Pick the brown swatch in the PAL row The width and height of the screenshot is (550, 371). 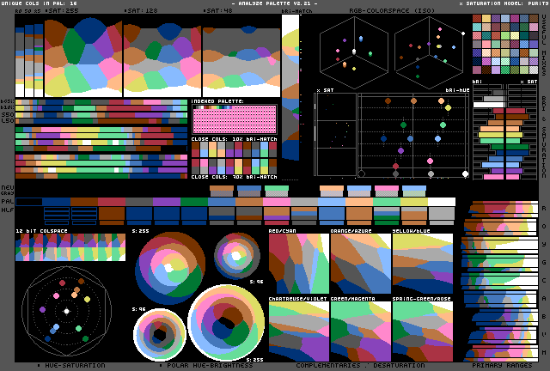[84, 202]
